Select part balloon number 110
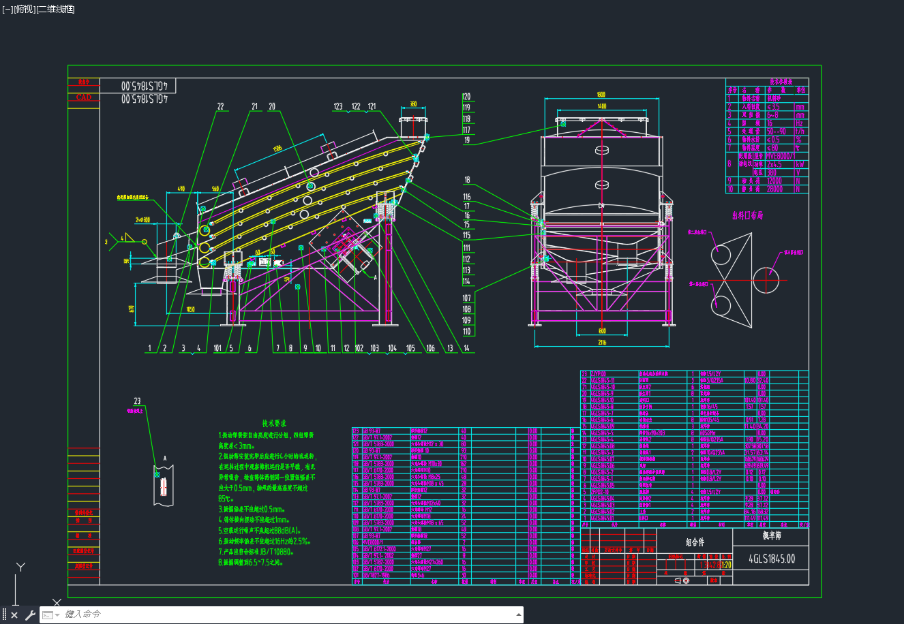Image resolution: width=904 pixels, height=624 pixels. [x=466, y=332]
